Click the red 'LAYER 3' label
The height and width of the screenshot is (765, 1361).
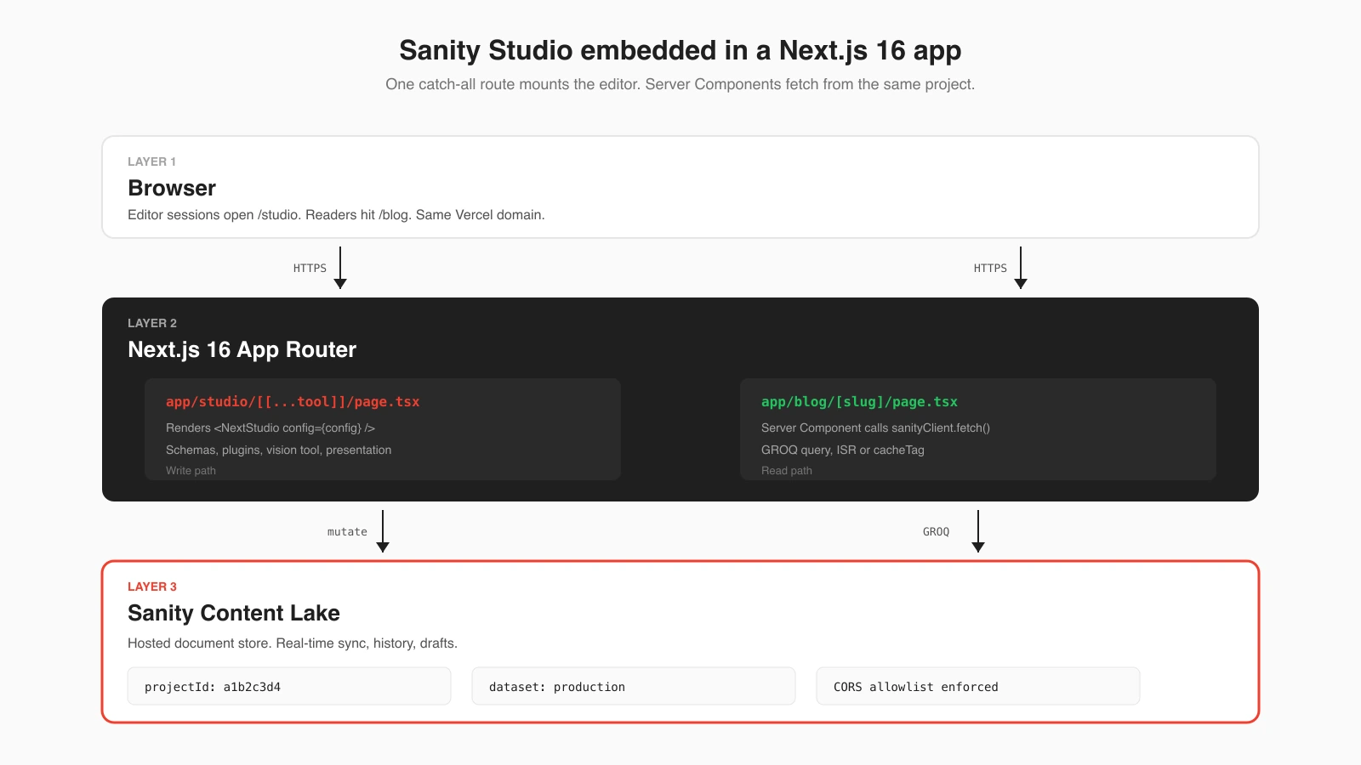[x=152, y=586]
